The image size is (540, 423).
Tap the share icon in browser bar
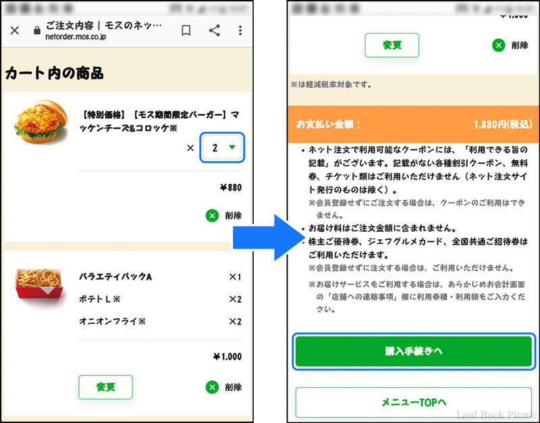point(215,30)
